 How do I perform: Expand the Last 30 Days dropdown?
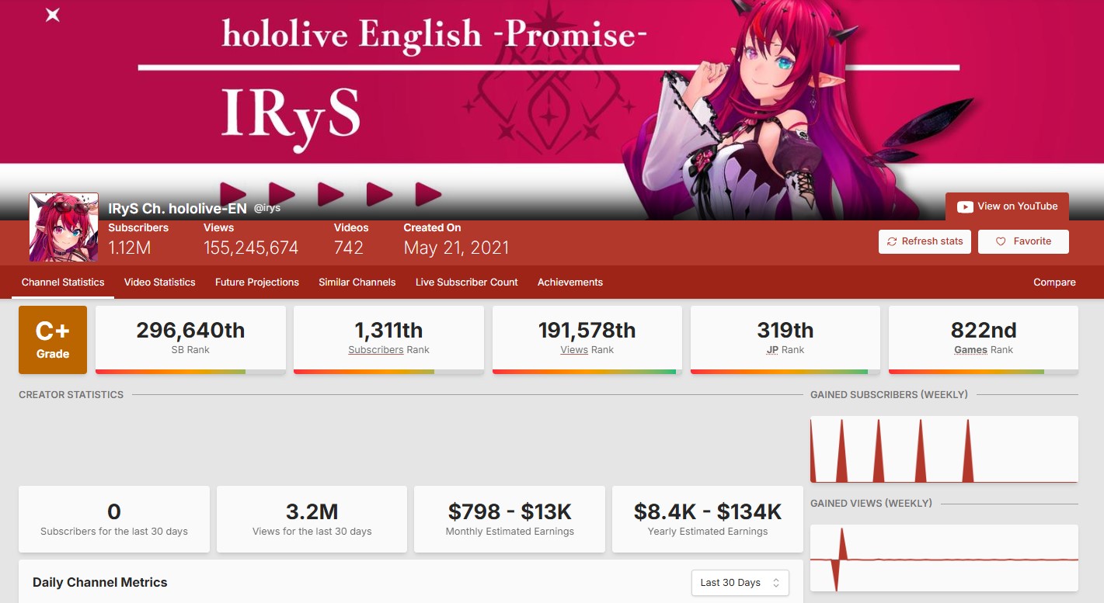point(740,583)
